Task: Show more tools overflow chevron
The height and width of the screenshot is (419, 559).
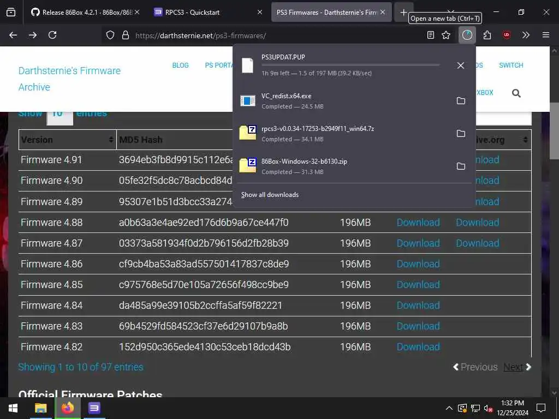Action: pyautogui.click(x=526, y=35)
